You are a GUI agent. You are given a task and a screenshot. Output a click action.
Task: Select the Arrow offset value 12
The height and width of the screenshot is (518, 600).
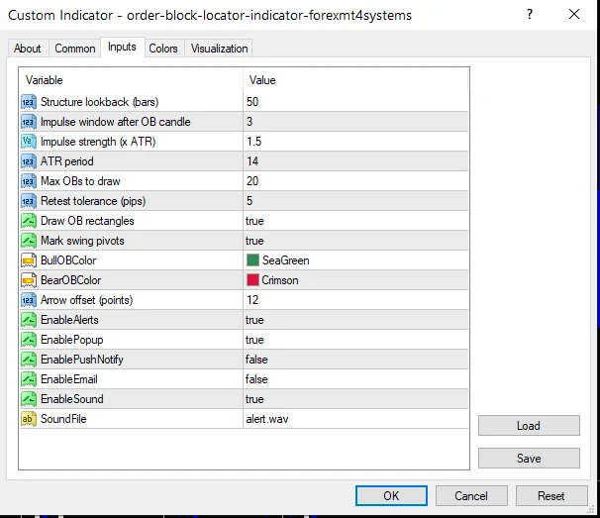tap(252, 300)
